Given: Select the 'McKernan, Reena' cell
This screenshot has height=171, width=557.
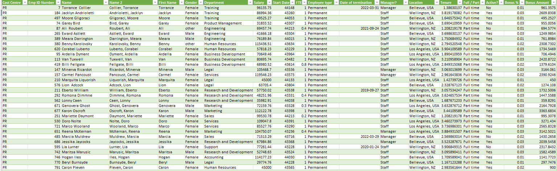Looking at the screenshot, I should (x=133, y=132).
